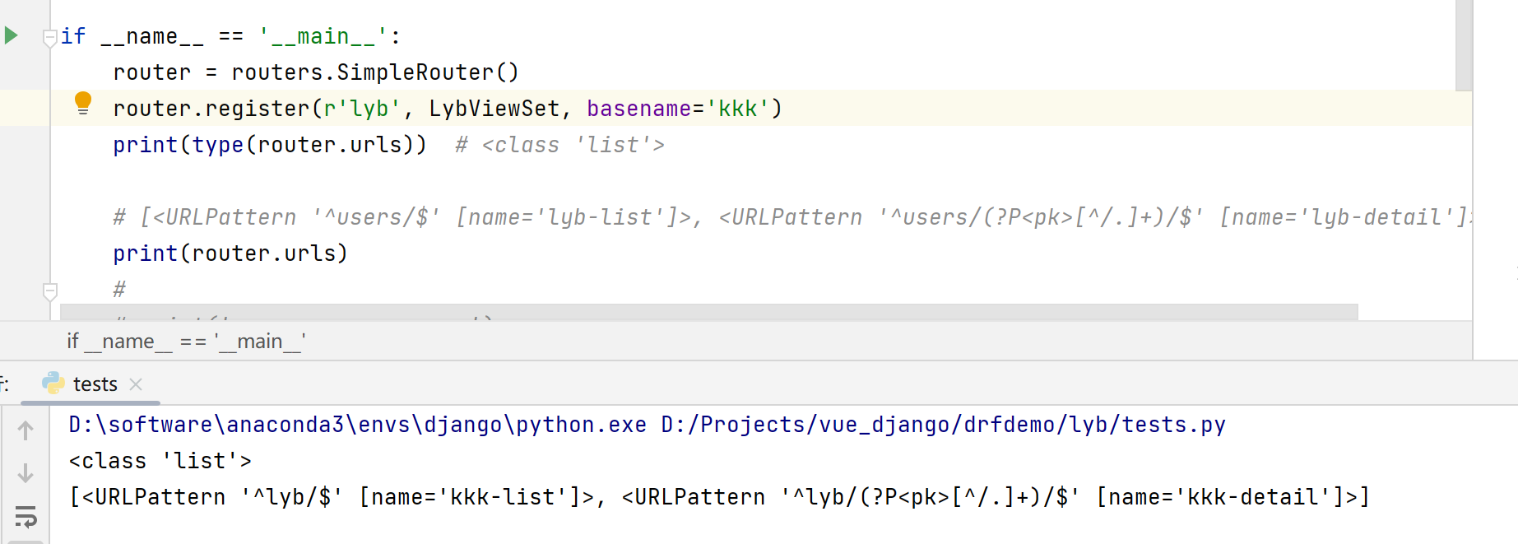Select the tests run tab
The height and width of the screenshot is (544, 1518).
pyautogui.click(x=95, y=384)
